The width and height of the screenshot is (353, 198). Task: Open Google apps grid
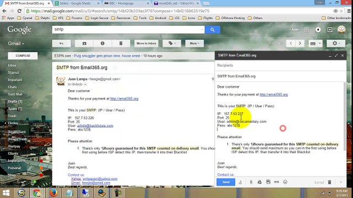click(x=307, y=30)
